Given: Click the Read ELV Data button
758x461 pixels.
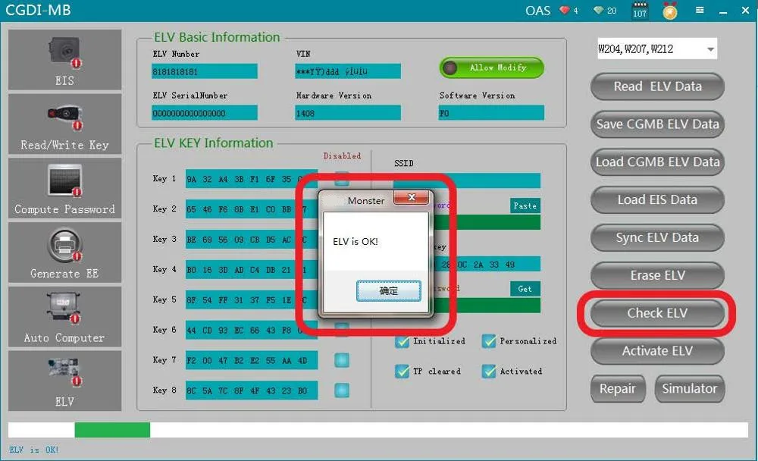Looking at the screenshot, I should coord(657,86).
